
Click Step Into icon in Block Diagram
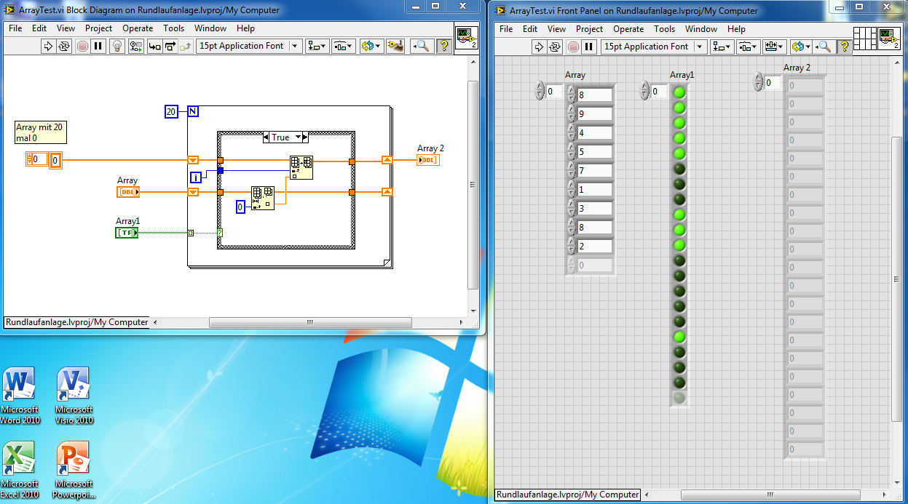154,46
